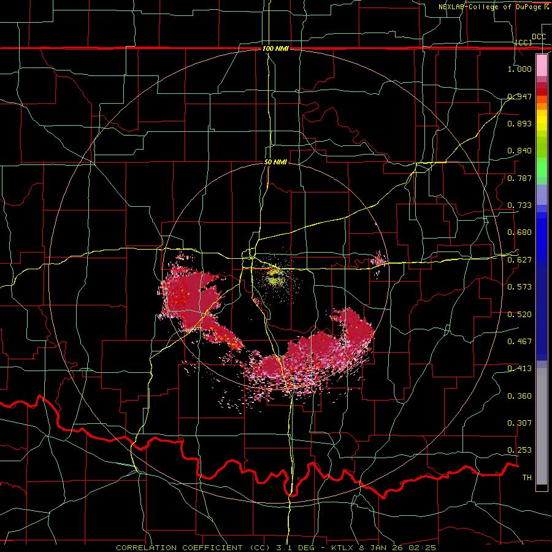Click the small pink echo on the eastern 50 NMI ring

point(378,260)
